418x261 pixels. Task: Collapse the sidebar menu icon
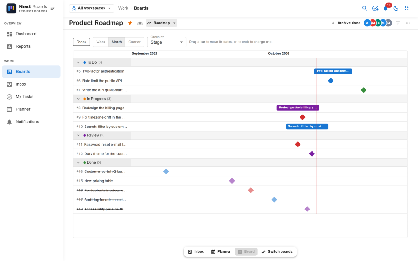(x=52, y=8)
